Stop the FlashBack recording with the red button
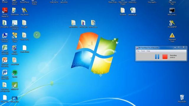This screenshot has height=106, width=189. tap(165, 57)
